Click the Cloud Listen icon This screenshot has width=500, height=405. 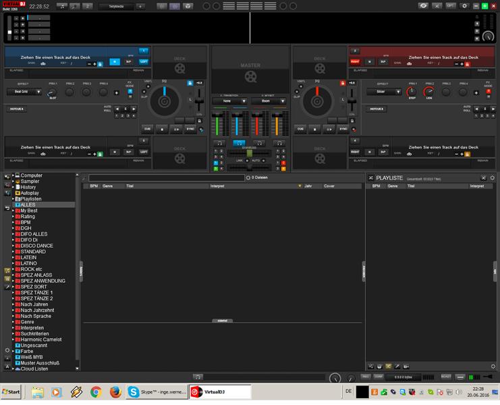[18, 369]
